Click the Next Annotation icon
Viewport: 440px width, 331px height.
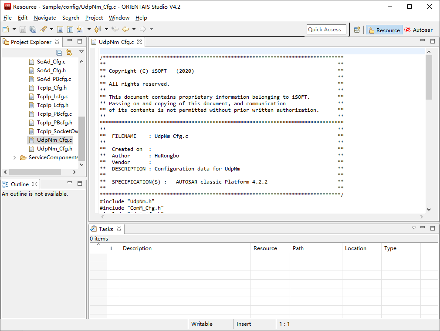tap(80, 30)
